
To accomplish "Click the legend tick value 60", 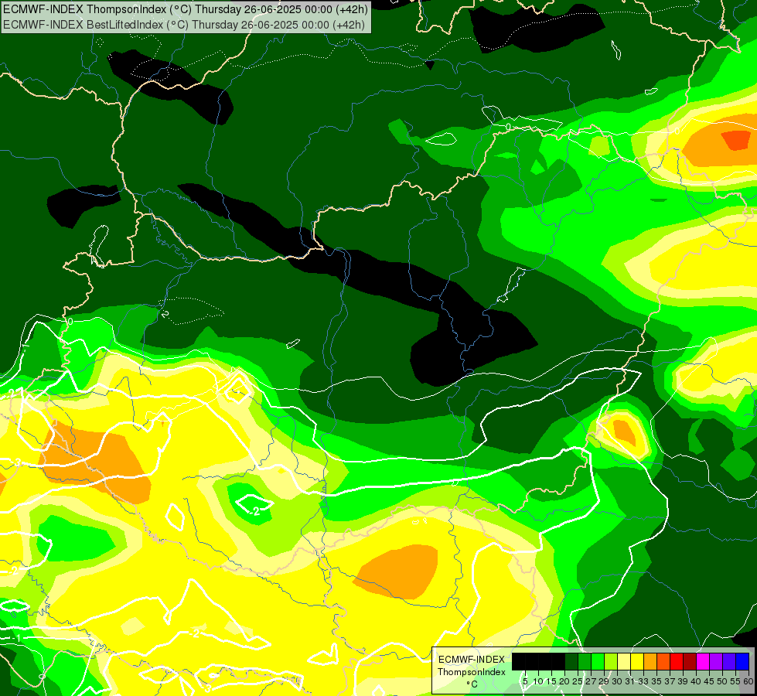I will click(x=748, y=681).
